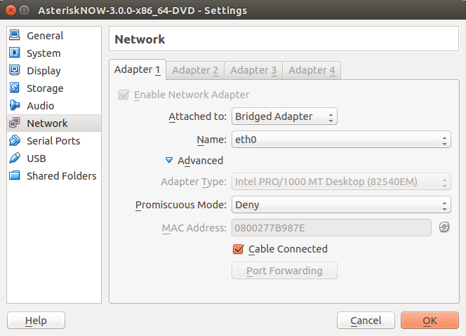Uncheck the Cable Connected checkbox
Viewport: 466px width, 336px height.
[x=239, y=249]
